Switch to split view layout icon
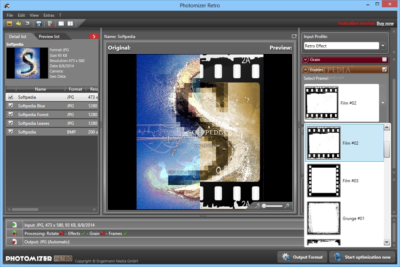This screenshot has height=267, width=400. (70, 23)
